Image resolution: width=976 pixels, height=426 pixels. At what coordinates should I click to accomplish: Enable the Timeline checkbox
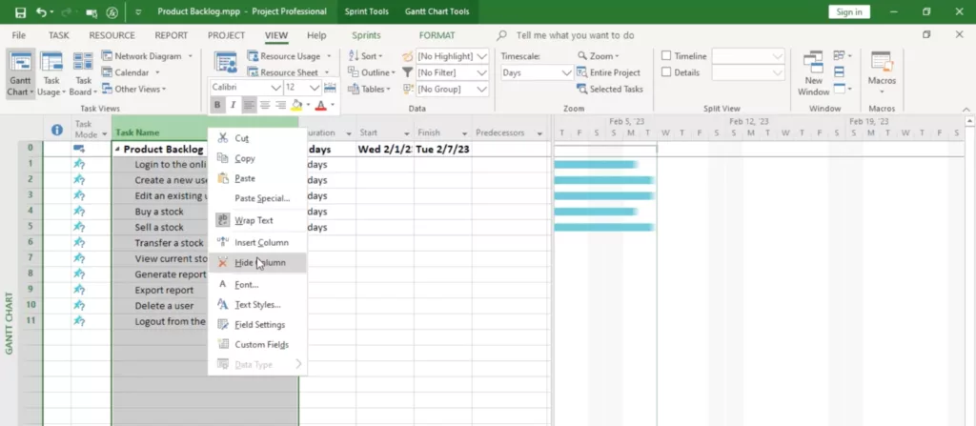point(666,56)
